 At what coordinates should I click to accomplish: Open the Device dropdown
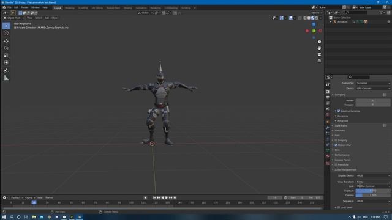tap(373, 88)
